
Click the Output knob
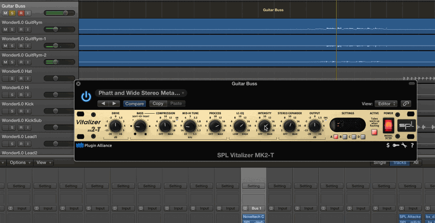[315, 126]
